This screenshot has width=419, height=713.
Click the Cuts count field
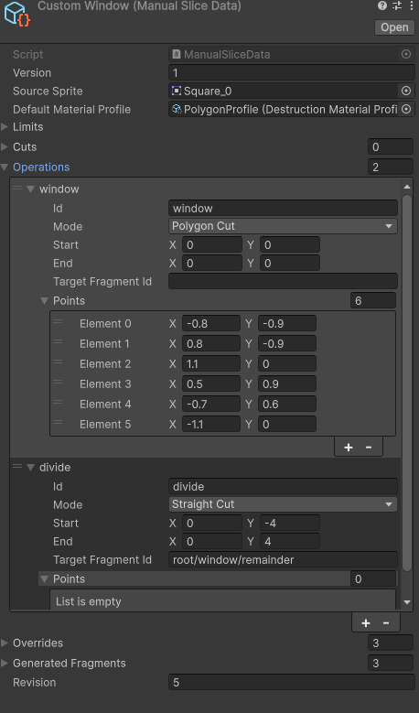391,146
